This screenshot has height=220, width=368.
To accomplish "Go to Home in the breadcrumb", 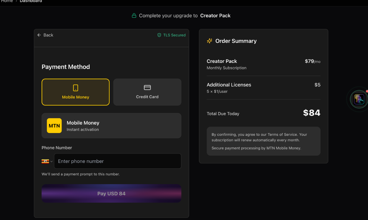I will tap(7, 1).
